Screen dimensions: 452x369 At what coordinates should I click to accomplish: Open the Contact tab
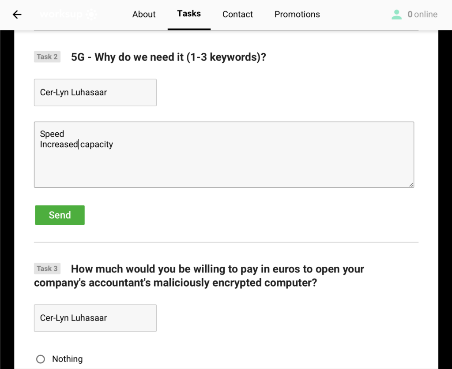(237, 14)
